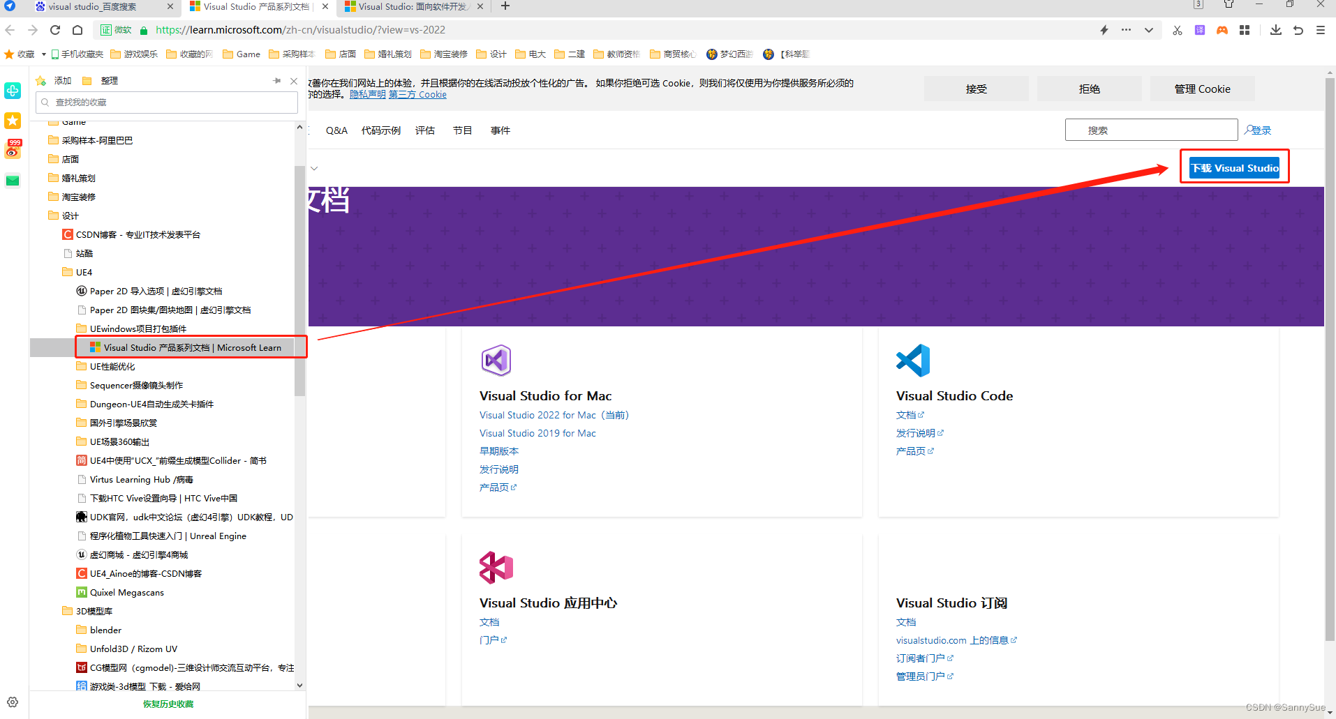Click the undo closed tab icon
Viewport: 1336px width, 719px height.
pyautogui.click(x=1298, y=30)
